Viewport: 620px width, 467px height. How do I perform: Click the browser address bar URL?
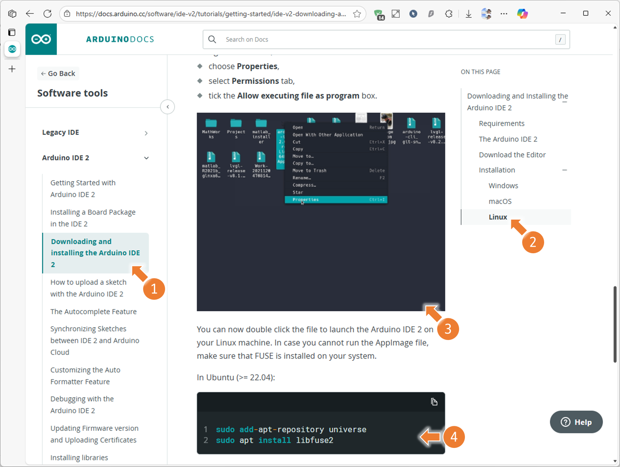211,14
